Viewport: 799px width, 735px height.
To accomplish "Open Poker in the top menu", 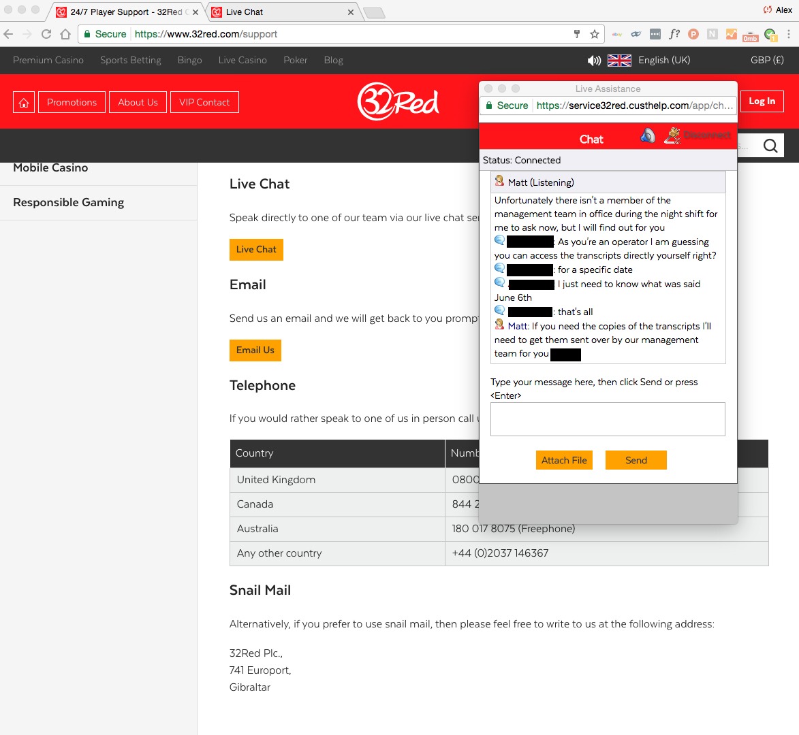I will pyautogui.click(x=296, y=60).
